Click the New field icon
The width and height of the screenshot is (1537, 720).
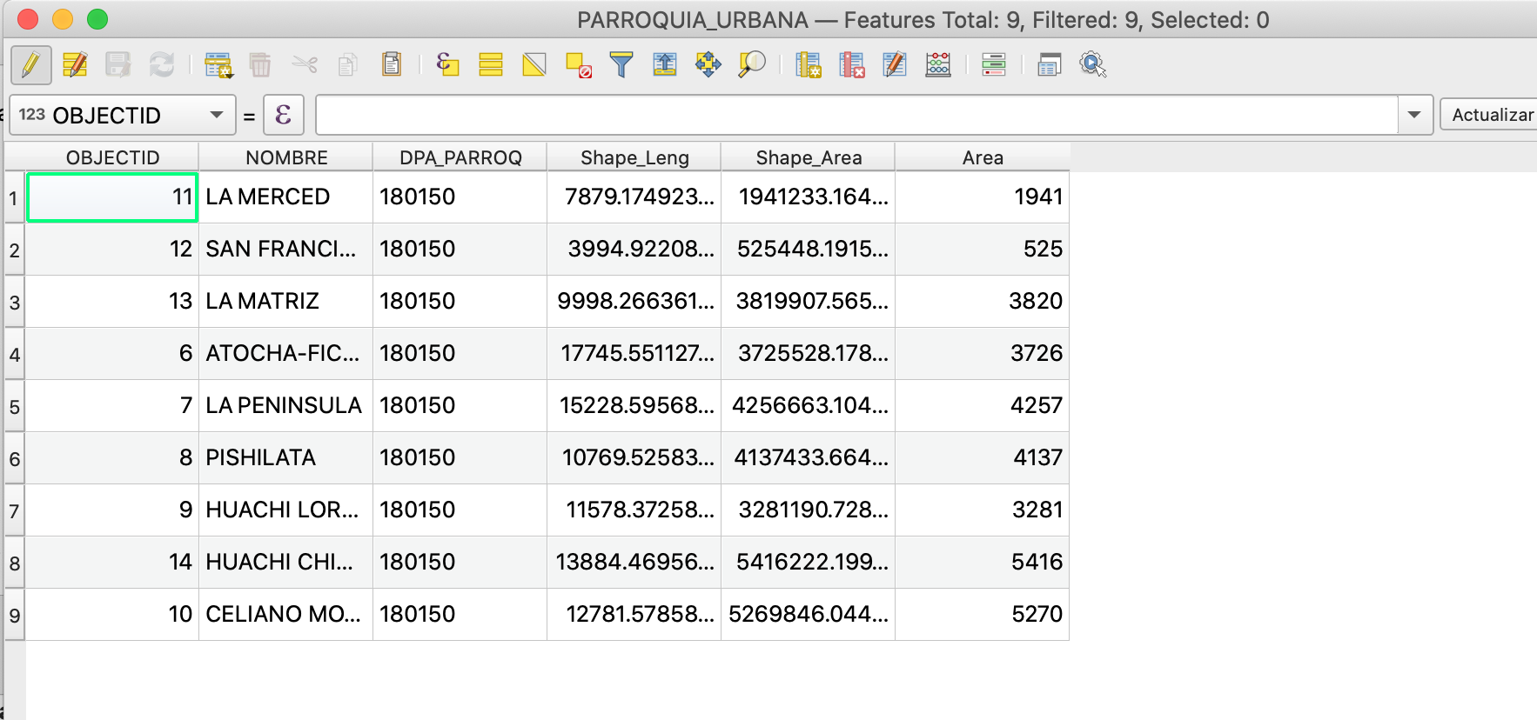click(x=808, y=65)
